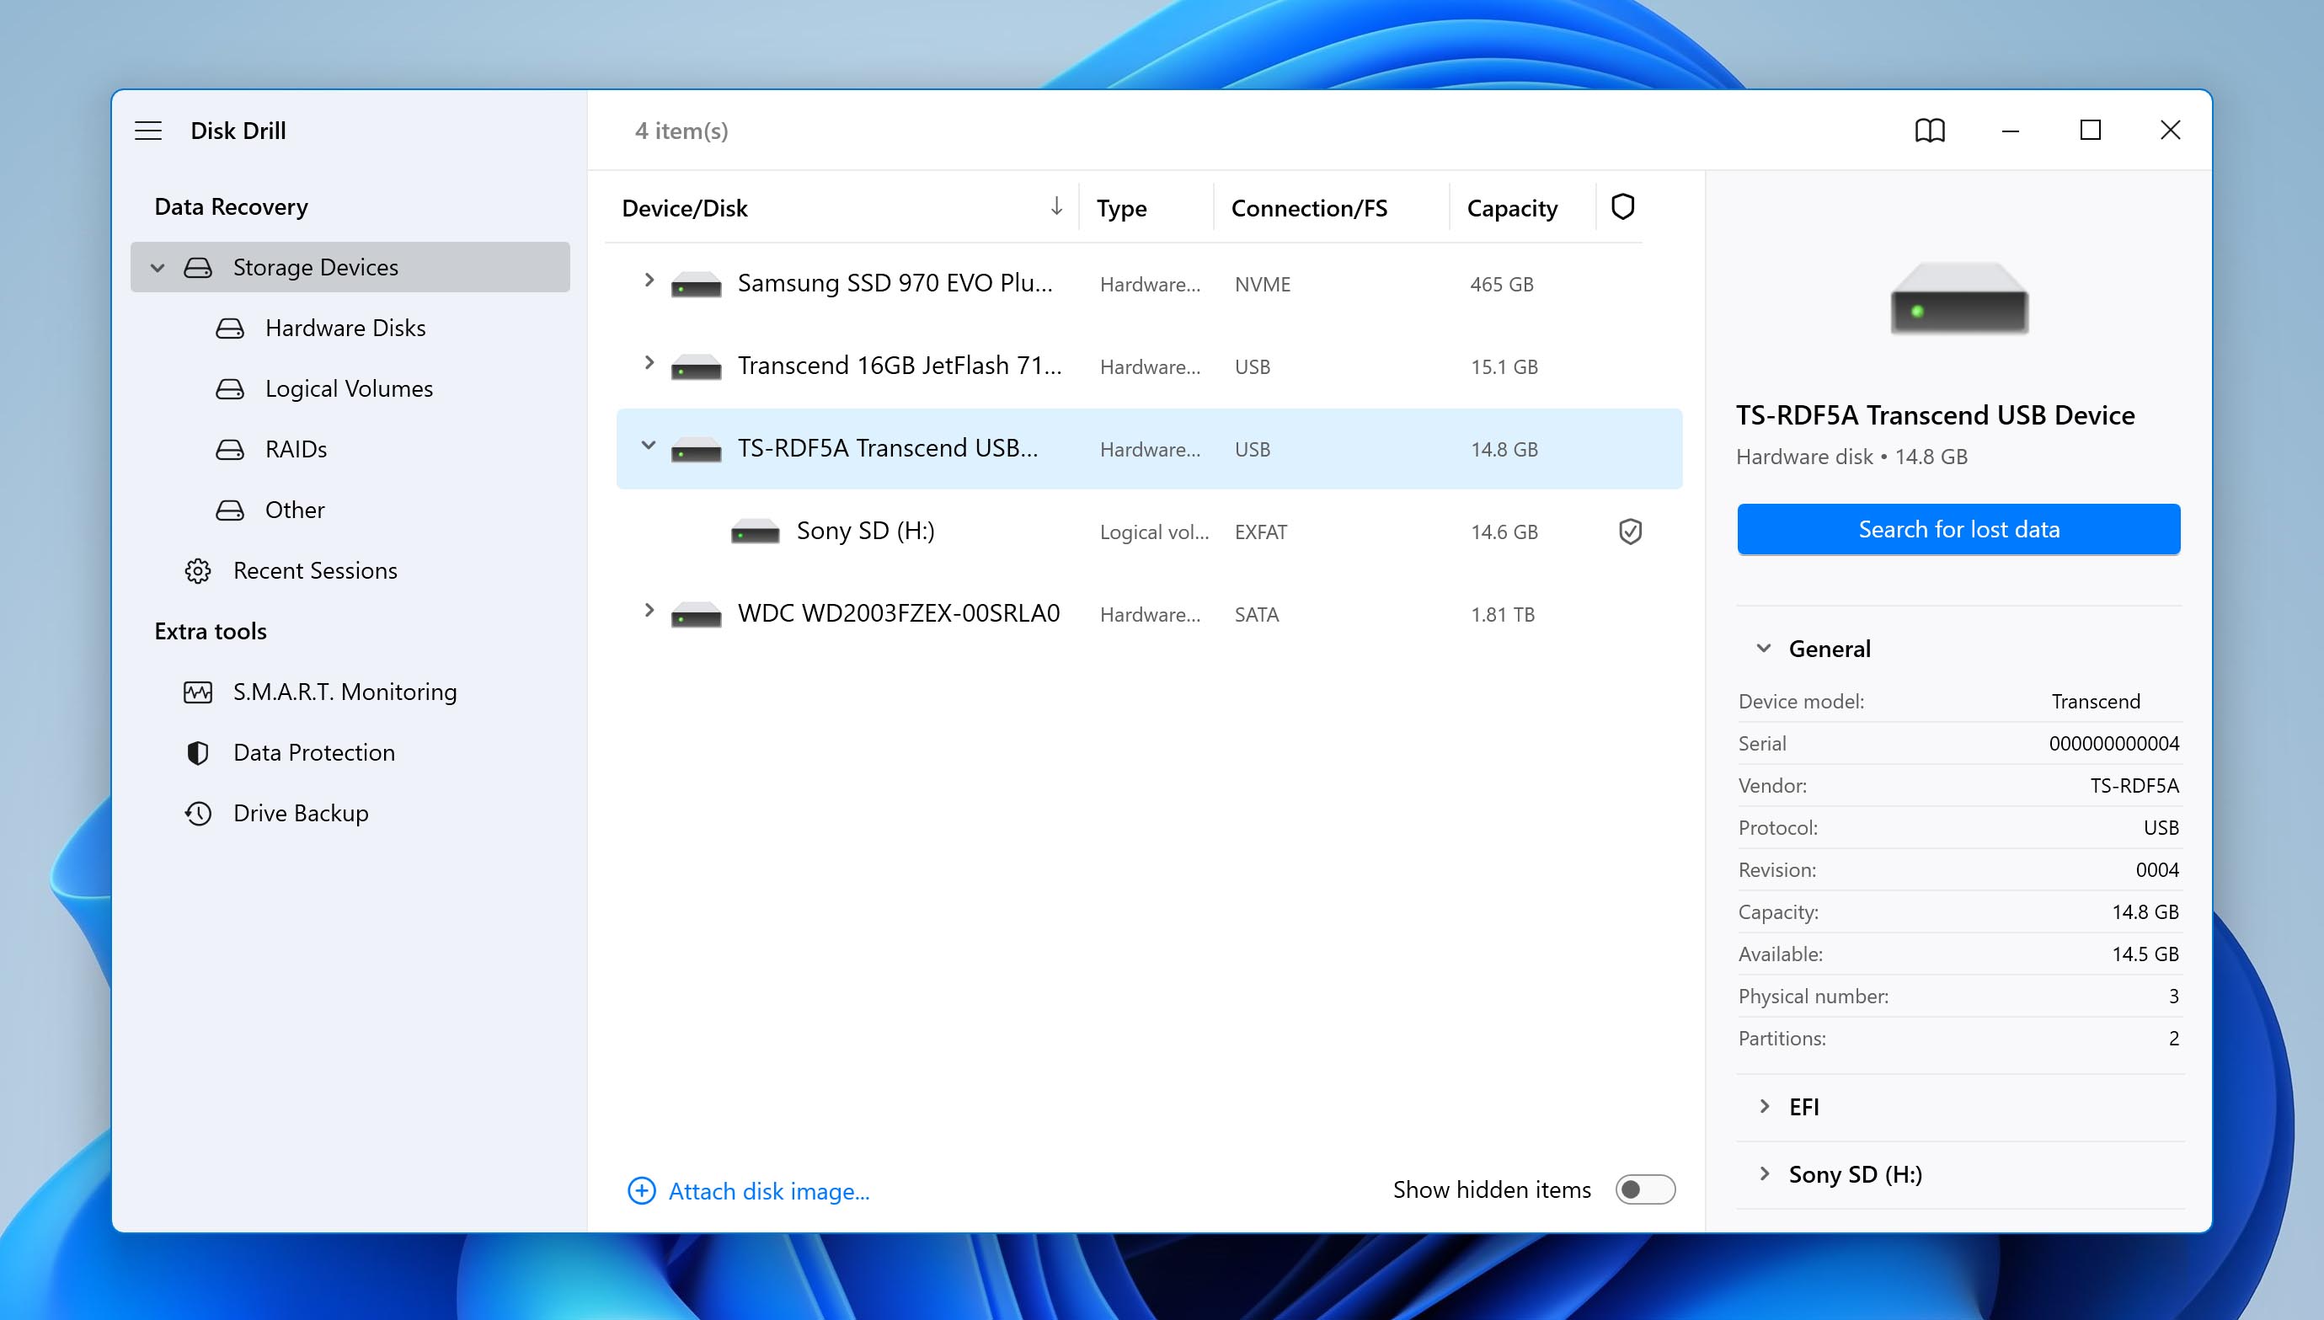This screenshot has height=1320, width=2324.
Task: Select the S.M.A.R.T. Monitoring icon
Action: coord(196,691)
